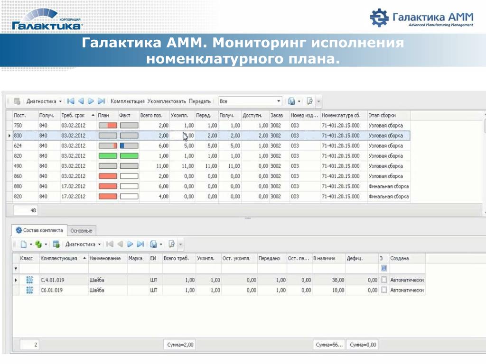This screenshot has height=364, width=486.
Task: Click cell 490 in Пост. column
Action: pos(25,166)
